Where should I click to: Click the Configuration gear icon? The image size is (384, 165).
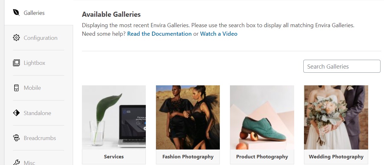(16, 38)
